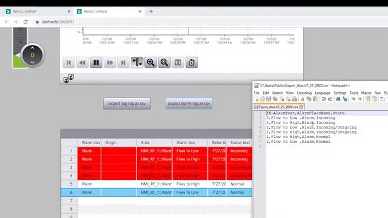Screen dimensions: 388x218
Task: Select highlighted alarm row 6 Flow to Low
Action: click(156, 193)
